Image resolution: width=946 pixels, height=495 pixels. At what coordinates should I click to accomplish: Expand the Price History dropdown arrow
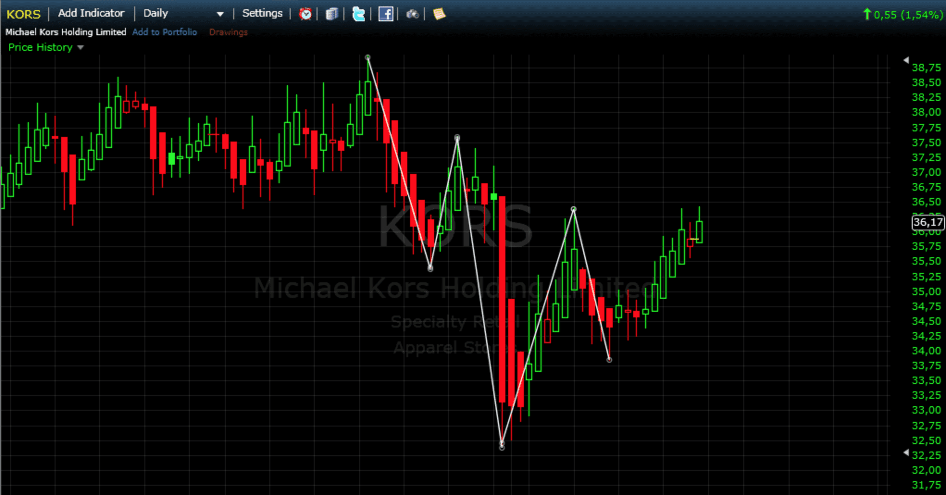pos(81,48)
